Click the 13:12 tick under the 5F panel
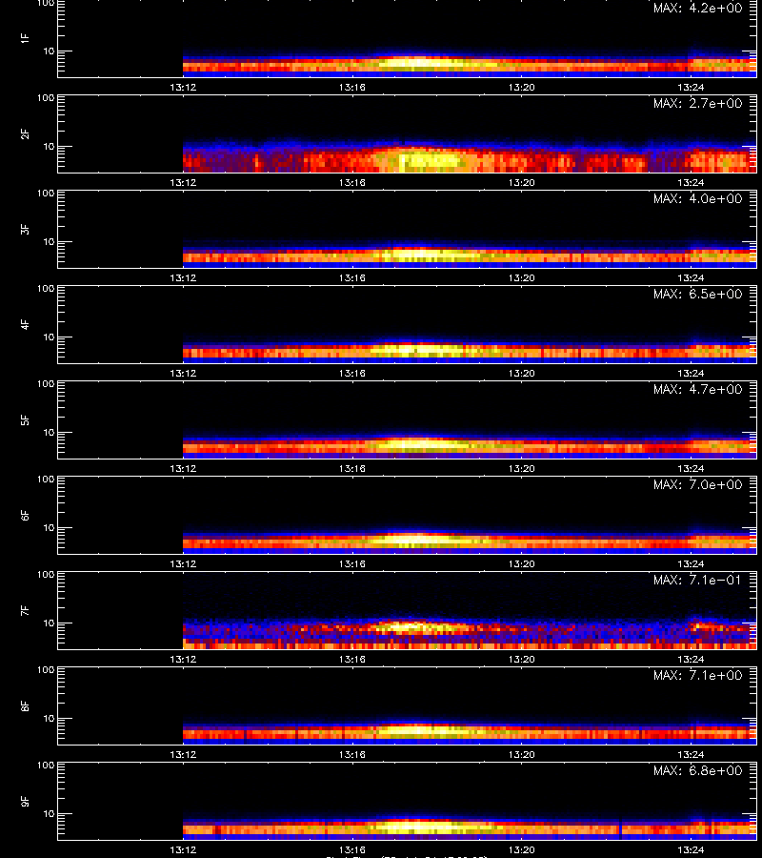762x858 pixels. (183, 468)
